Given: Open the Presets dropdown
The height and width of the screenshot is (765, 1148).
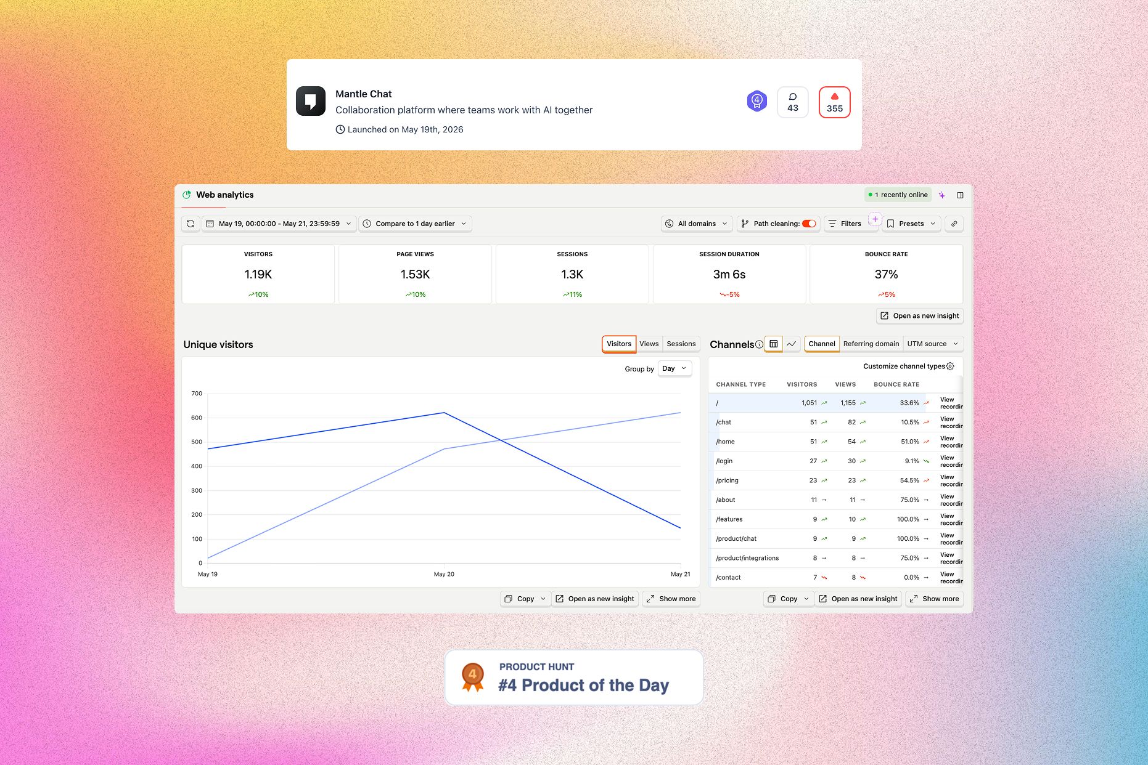Looking at the screenshot, I should pyautogui.click(x=912, y=224).
